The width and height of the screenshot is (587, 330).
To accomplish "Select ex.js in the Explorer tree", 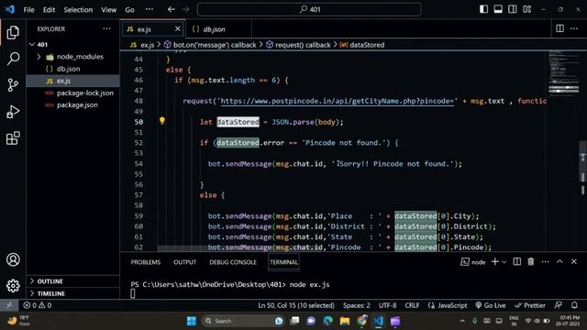I will coord(72,81).
